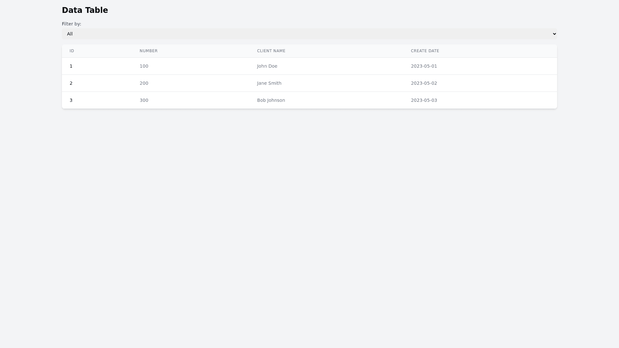The image size is (619, 348).
Task: Click the date 2023-05-03
Action: pos(424,100)
